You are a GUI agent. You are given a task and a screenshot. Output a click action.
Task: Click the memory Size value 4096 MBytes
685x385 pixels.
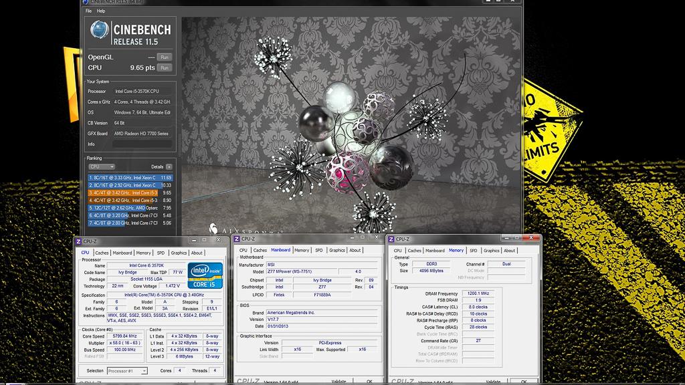coord(431,271)
